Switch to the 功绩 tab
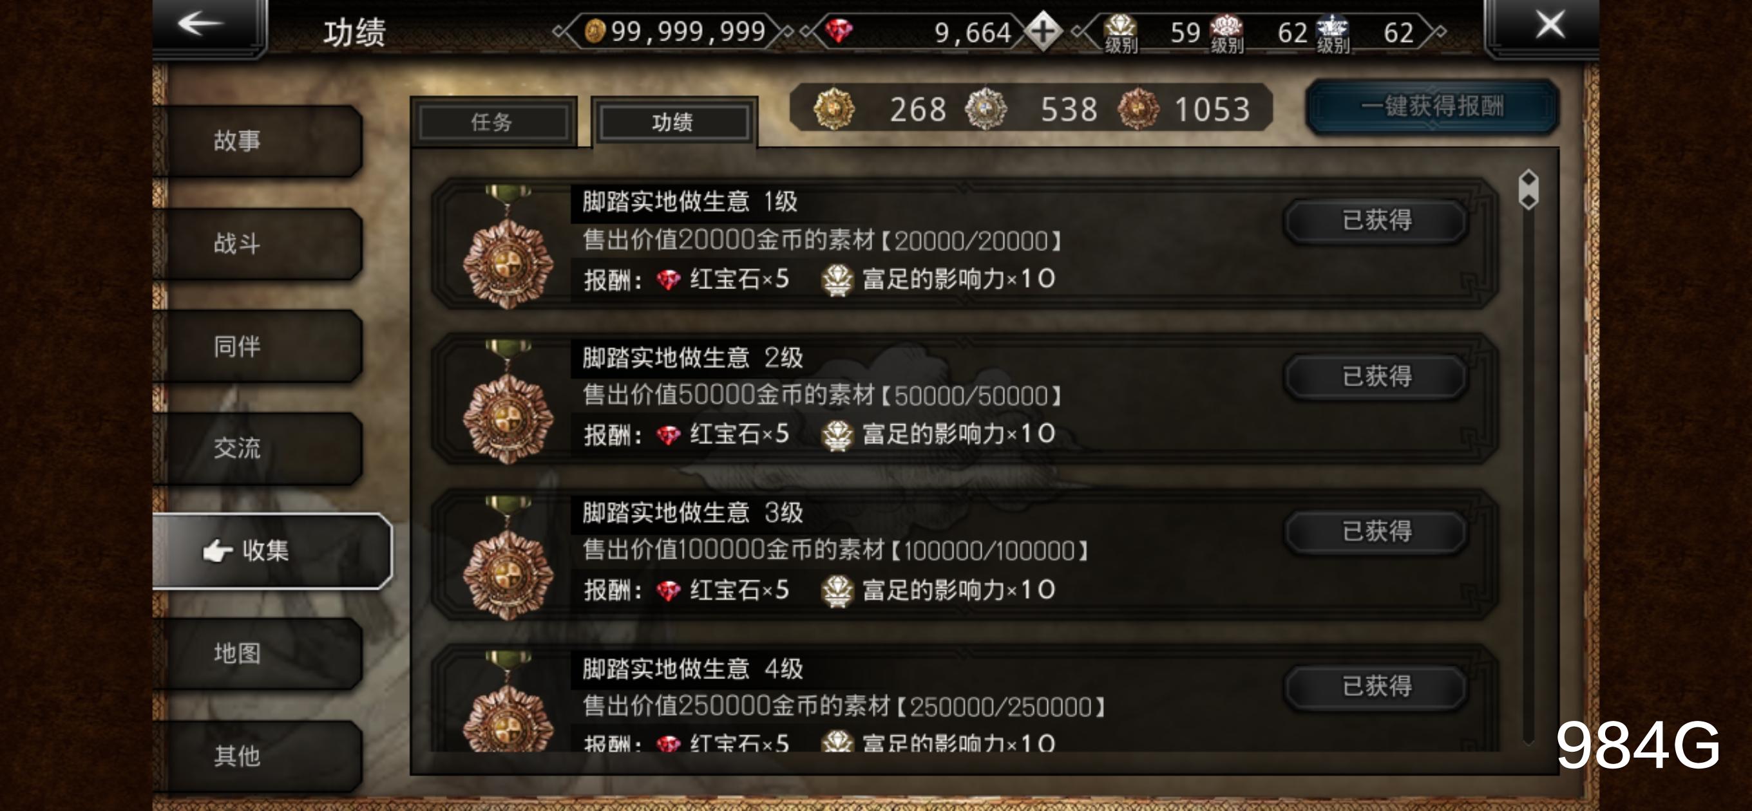This screenshot has width=1752, height=811. click(x=673, y=122)
